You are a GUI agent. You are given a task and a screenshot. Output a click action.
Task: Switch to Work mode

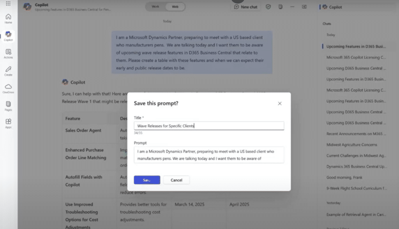(x=155, y=7)
